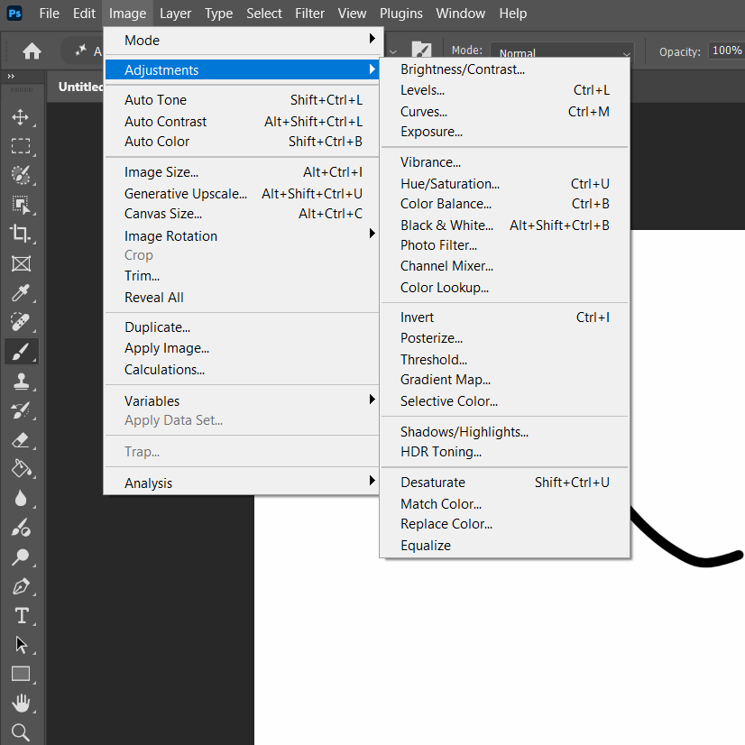The height and width of the screenshot is (745, 745).
Task: Select the Frame tool
Action: [x=21, y=263]
